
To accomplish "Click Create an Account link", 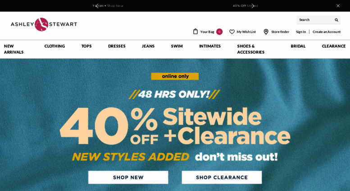I will click(x=327, y=32).
